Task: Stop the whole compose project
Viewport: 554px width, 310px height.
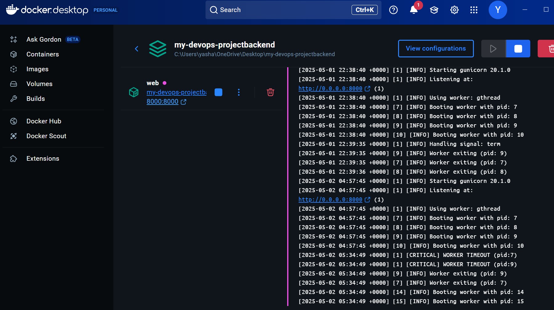Action: (518, 48)
